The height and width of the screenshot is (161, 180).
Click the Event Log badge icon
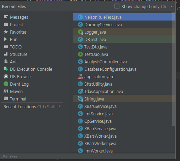[6, 84]
